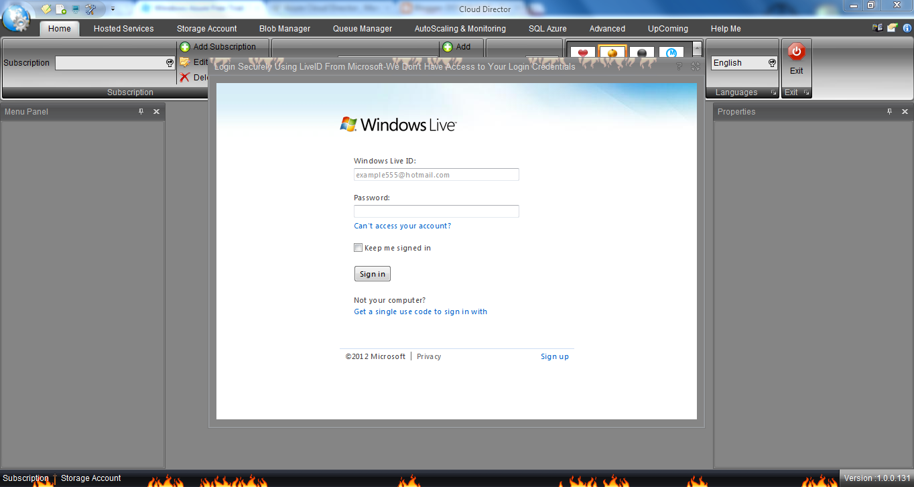Click the server computer icon in quick access toolbar
Screen dimensions: 914x487
75,9
